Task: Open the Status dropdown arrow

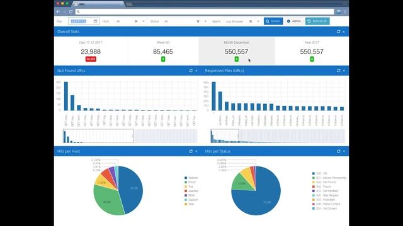Action: click(x=205, y=21)
